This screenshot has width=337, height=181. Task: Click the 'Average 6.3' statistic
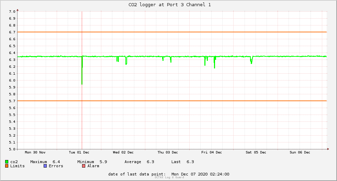(139, 162)
